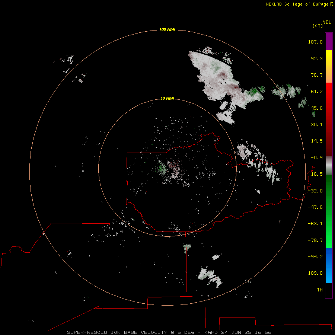Click the 92.3 velocity scale value
This screenshot has width=335, height=335.
317,58
